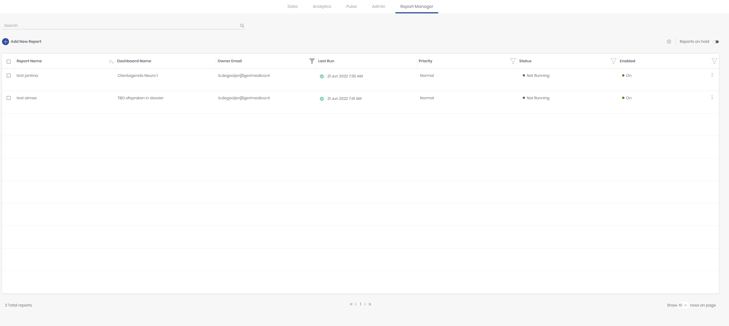
Task: Go to the last page arrow
Action: pyautogui.click(x=370, y=304)
